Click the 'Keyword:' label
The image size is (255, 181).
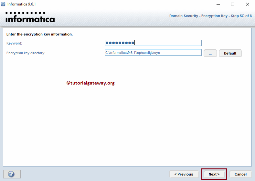[14, 43]
